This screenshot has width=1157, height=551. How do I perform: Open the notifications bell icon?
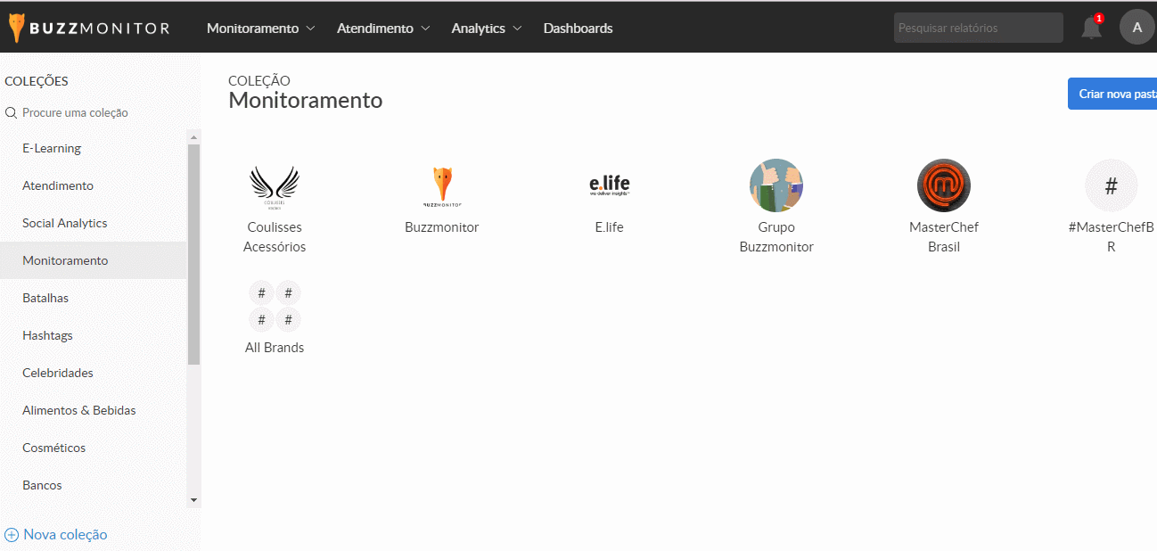point(1091,28)
